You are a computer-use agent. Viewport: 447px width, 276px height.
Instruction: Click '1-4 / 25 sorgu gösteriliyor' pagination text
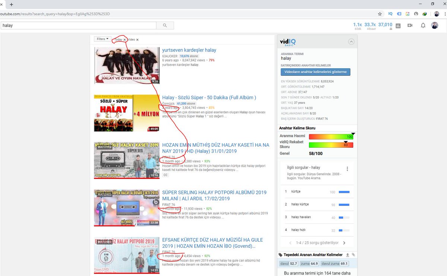tap(317, 243)
